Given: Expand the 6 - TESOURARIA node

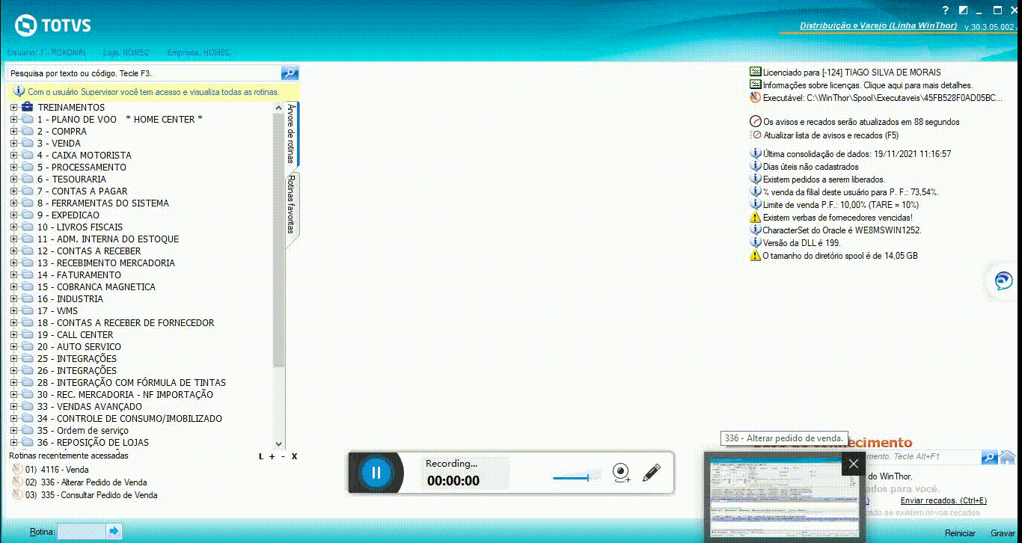Looking at the screenshot, I should [x=13, y=180].
